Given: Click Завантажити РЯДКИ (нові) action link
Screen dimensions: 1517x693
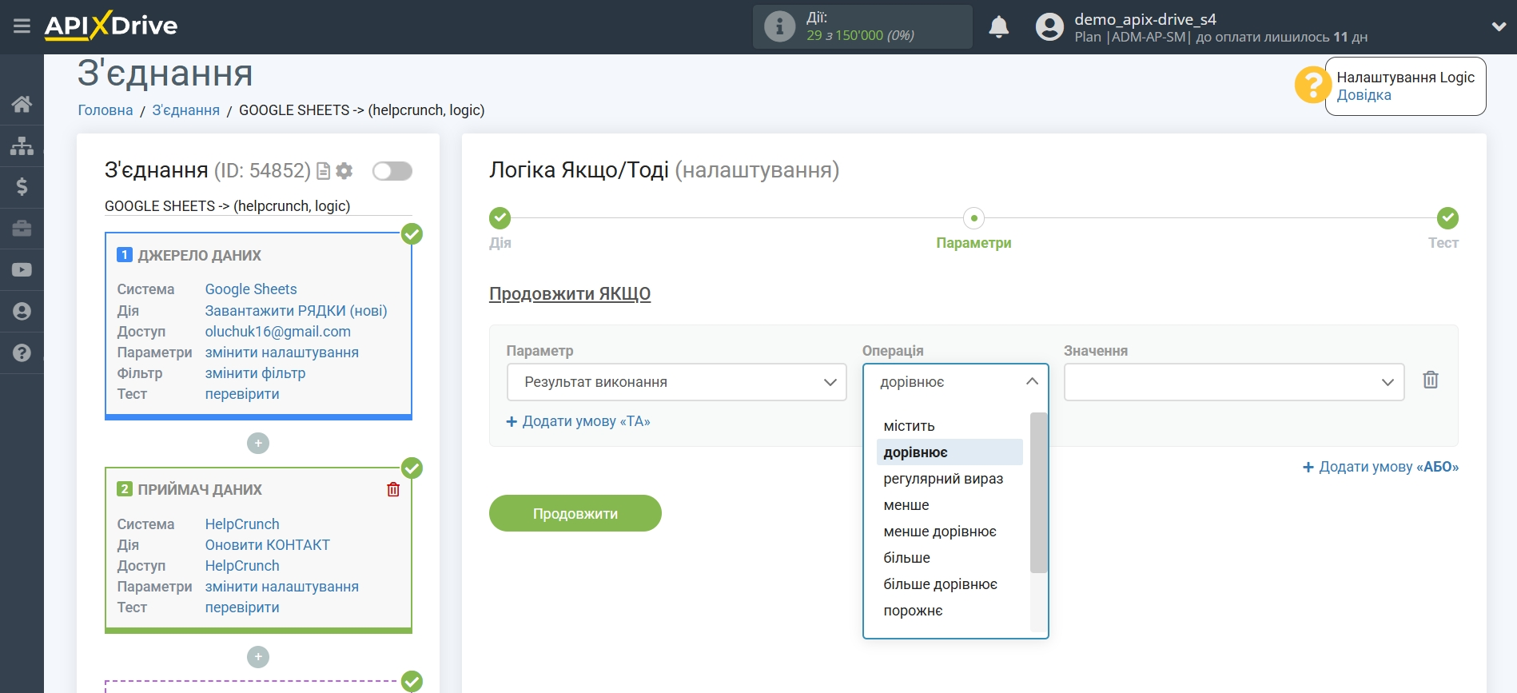Looking at the screenshot, I should point(296,311).
